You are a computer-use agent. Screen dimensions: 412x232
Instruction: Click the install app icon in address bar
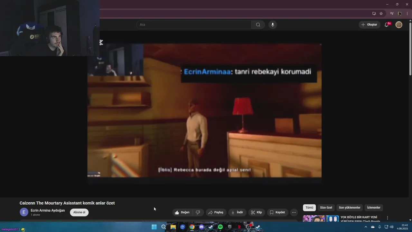click(x=374, y=14)
